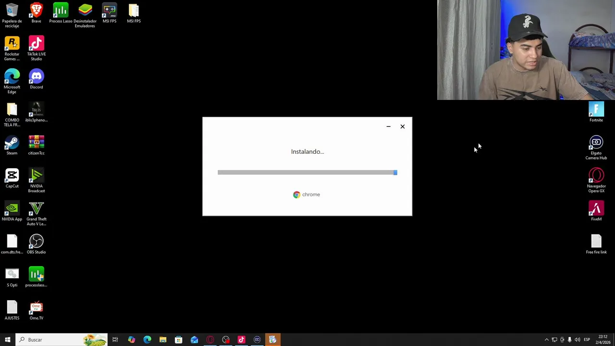Open the Process Lasso desktop shortcut
The width and height of the screenshot is (615, 346).
coord(61,13)
